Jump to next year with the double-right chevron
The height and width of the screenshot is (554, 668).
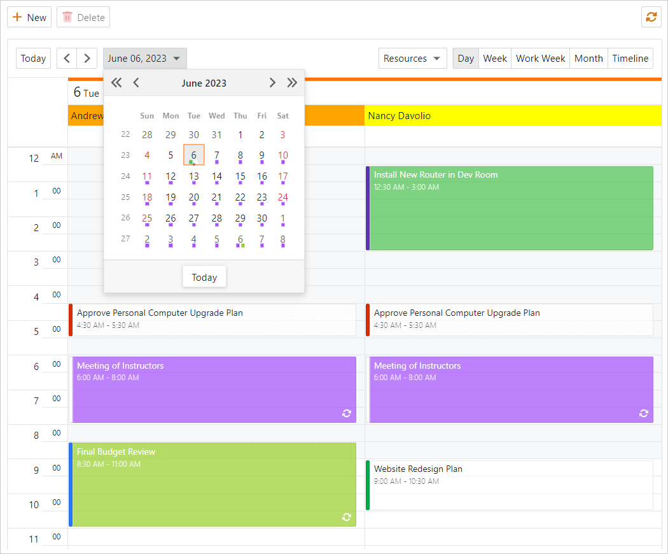(x=292, y=83)
